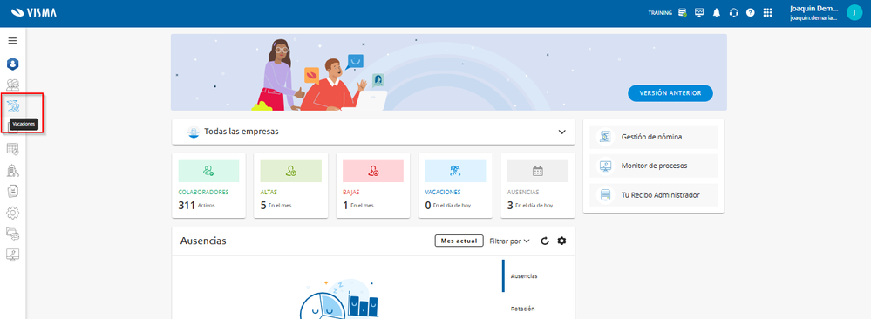Click the Visma logo
Screen dimensions: 871x319
[33, 13]
